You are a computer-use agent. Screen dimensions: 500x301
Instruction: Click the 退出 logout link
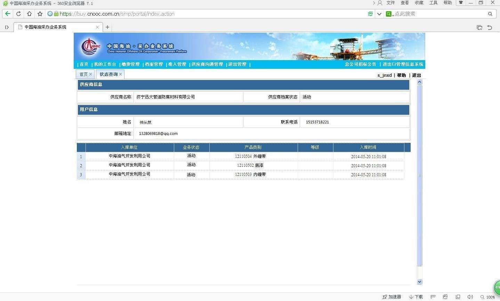417,75
